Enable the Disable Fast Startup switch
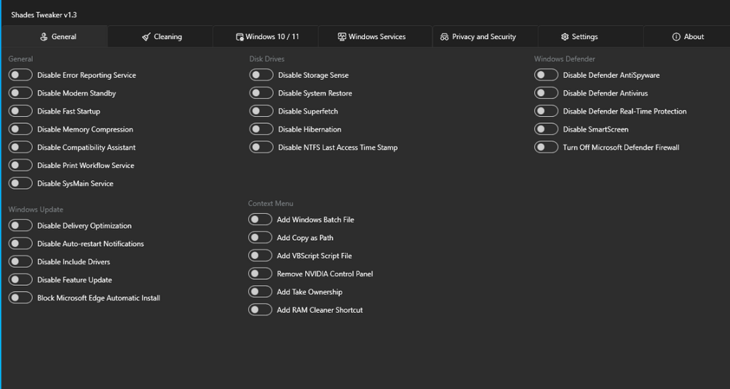Image resolution: width=730 pixels, height=389 pixels. tap(21, 111)
